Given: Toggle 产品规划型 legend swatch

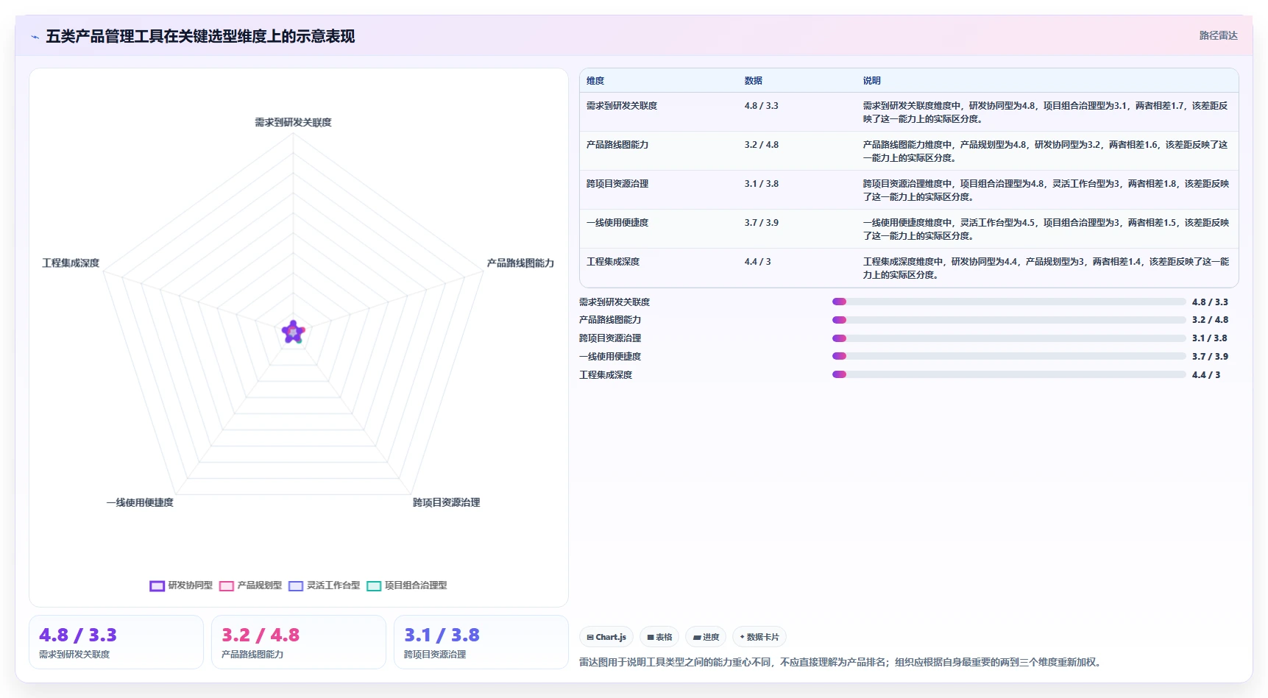Looking at the screenshot, I should 227,586.
